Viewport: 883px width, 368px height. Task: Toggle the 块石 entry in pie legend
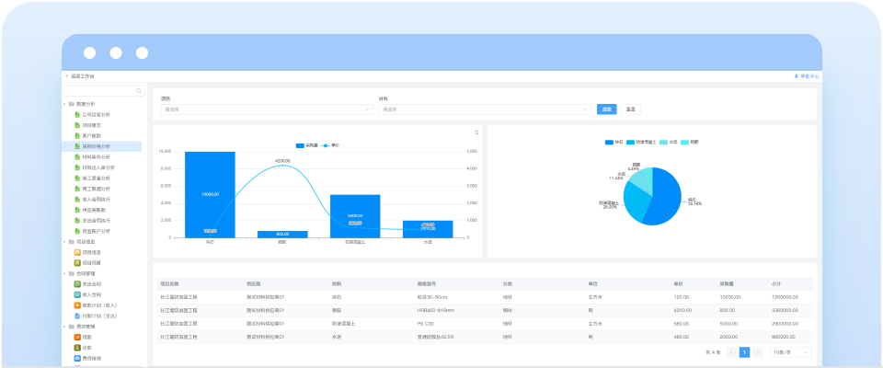(x=614, y=143)
